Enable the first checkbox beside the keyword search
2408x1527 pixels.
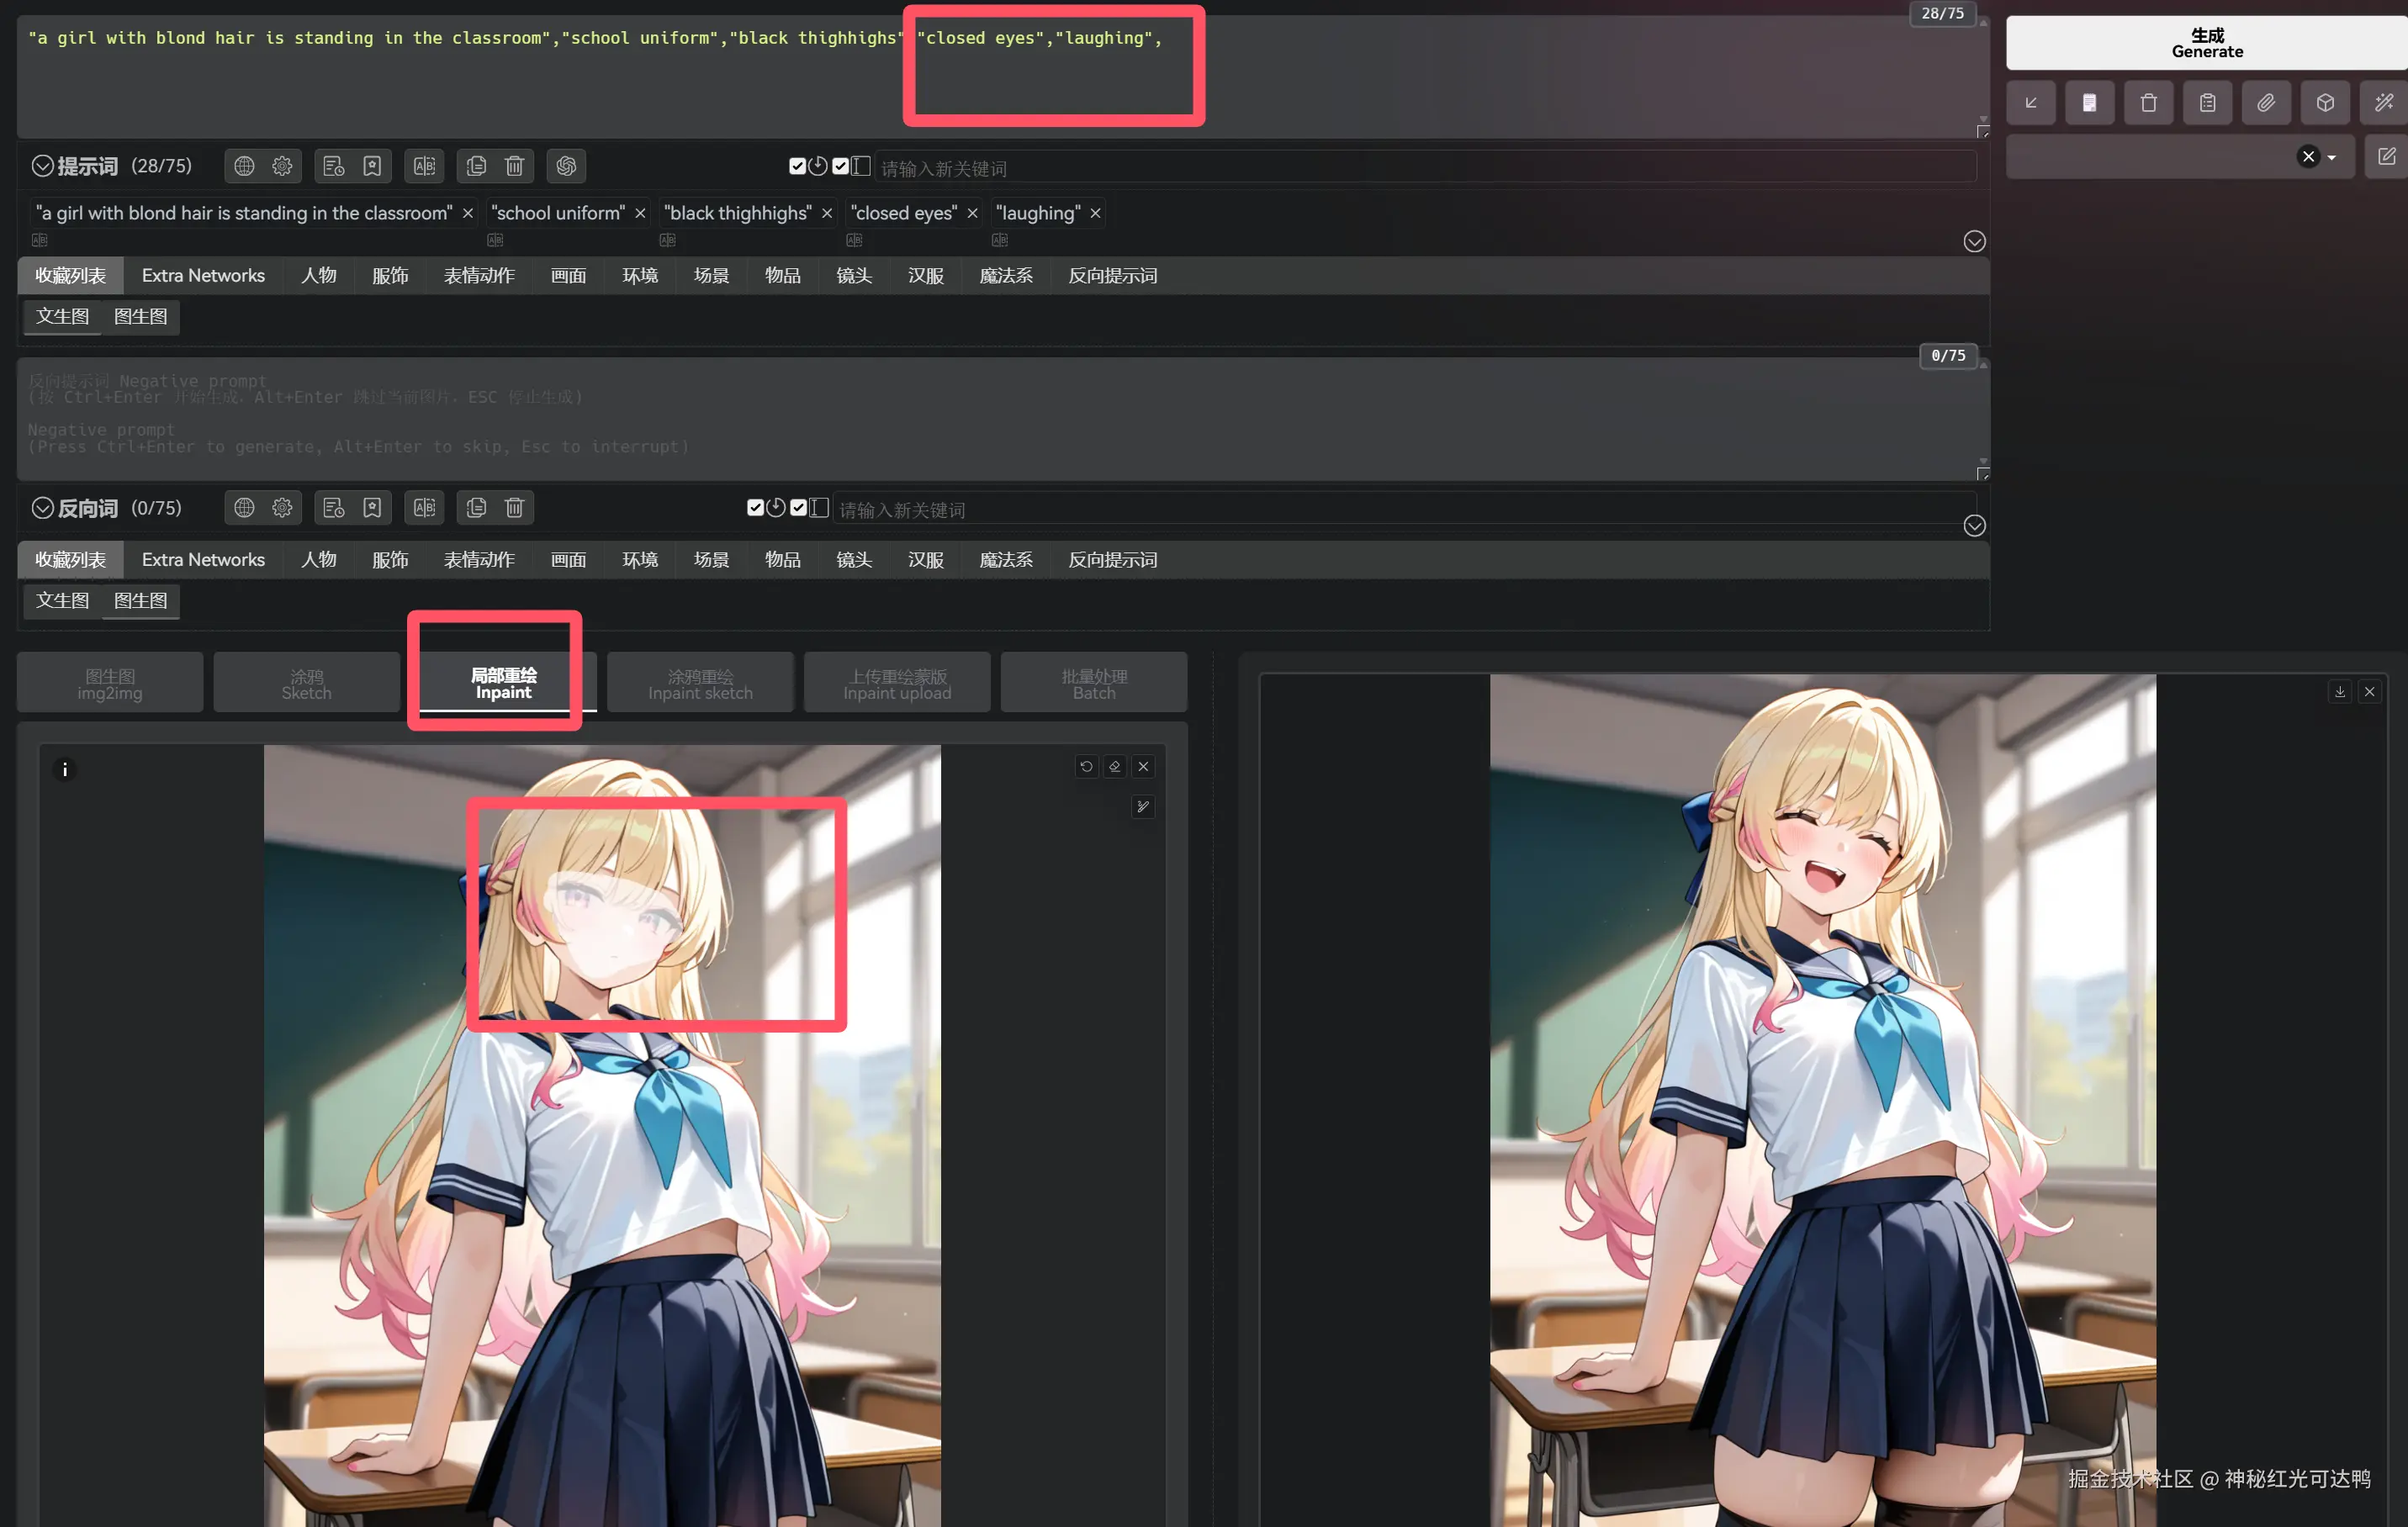click(797, 166)
